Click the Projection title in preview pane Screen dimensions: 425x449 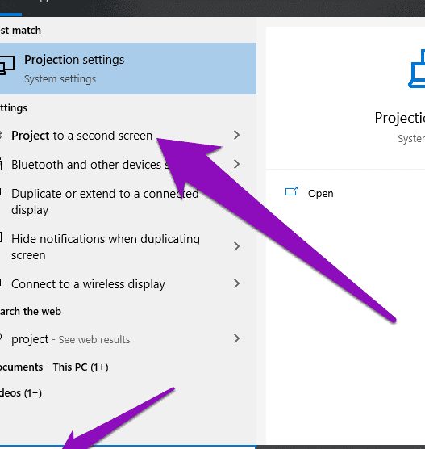click(x=400, y=118)
